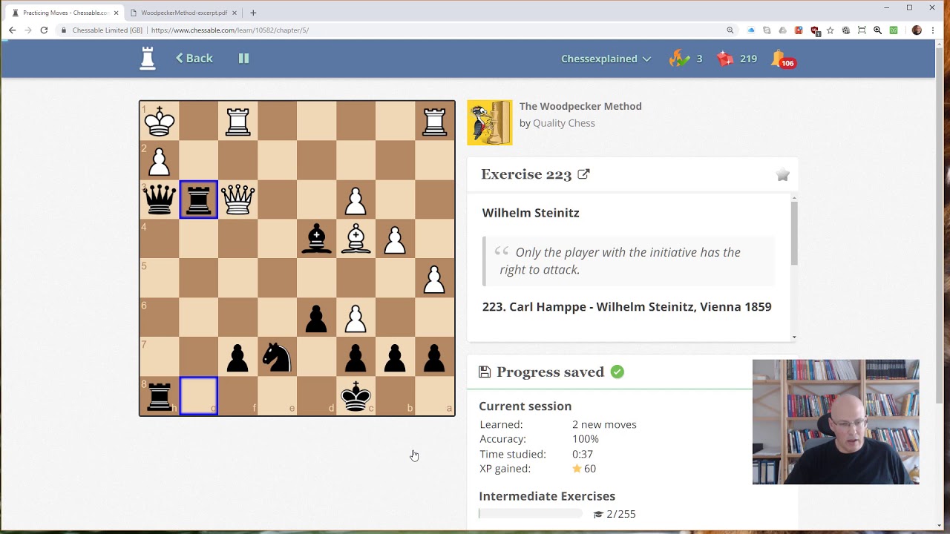Screen dimensions: 950x534
Task: Click the zoom magnifier in address bar
Action: [730, 30]
